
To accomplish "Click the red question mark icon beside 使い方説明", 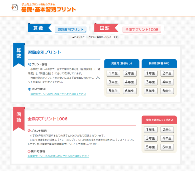I will point(29,151).
